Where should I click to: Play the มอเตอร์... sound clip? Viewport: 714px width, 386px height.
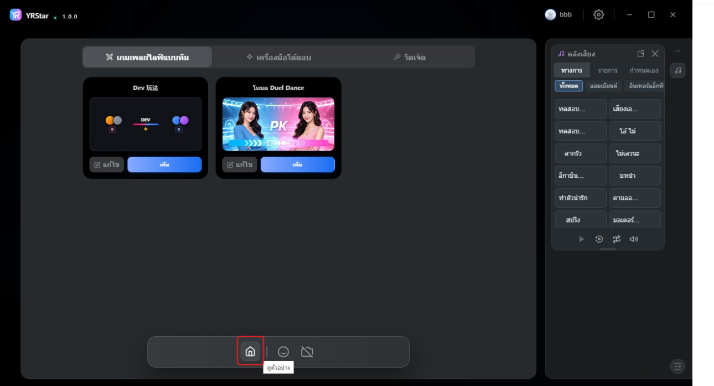(635, 219)
